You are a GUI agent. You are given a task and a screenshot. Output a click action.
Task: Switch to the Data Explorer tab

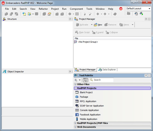[107, 70]
